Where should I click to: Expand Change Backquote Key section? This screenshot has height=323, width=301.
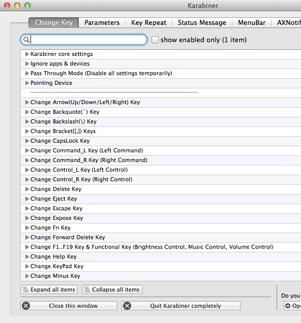pyautogui.click(x=27, y=112)
